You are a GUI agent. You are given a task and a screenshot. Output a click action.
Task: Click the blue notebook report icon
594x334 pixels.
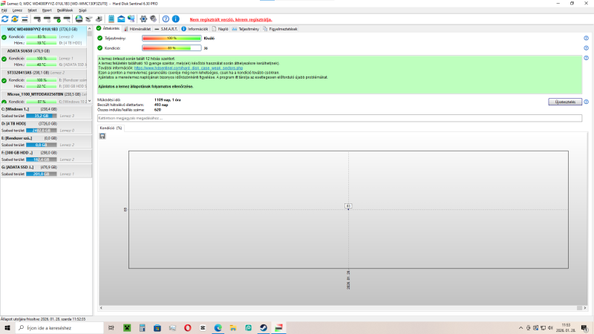111,19
